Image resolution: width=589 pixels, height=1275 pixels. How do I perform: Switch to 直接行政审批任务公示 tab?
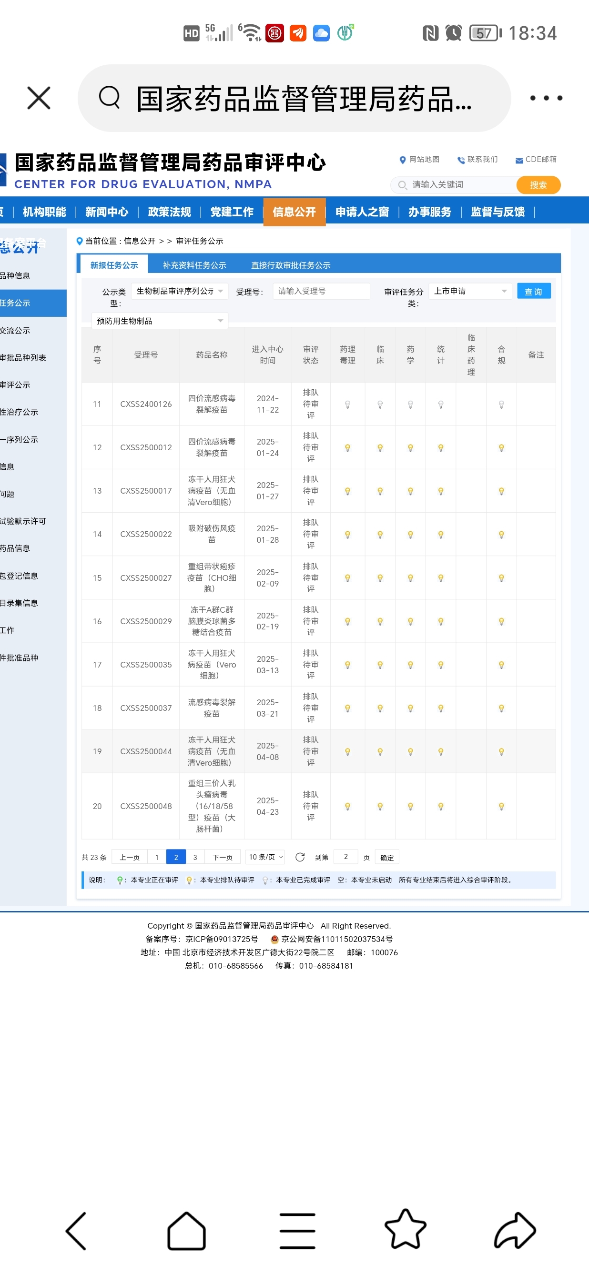coord(291,265)
